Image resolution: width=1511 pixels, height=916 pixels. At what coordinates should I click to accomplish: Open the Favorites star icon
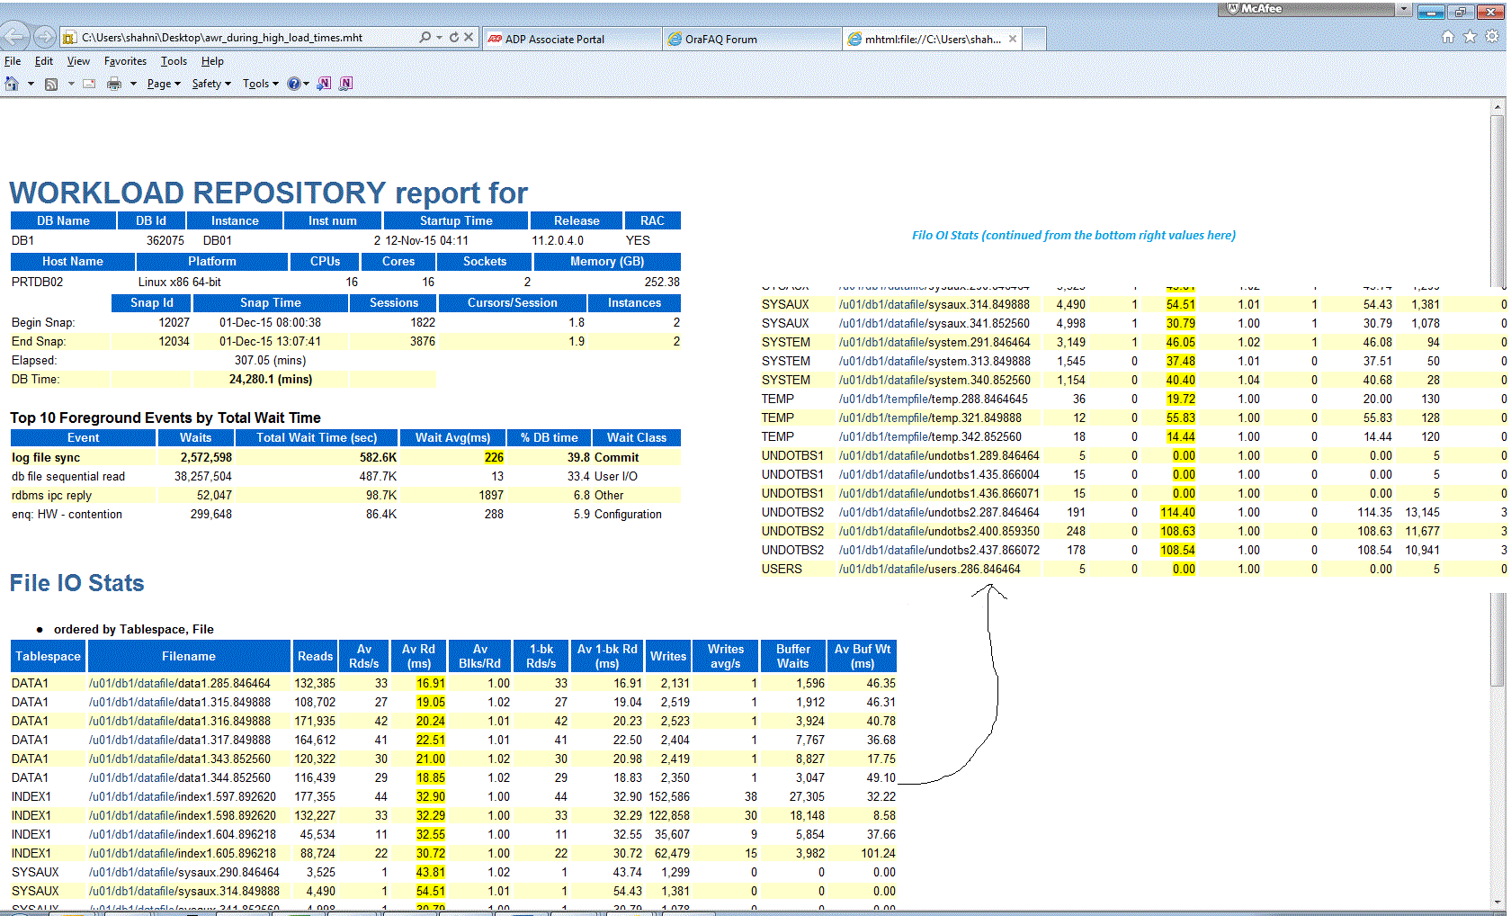(x=1470, y=37)
